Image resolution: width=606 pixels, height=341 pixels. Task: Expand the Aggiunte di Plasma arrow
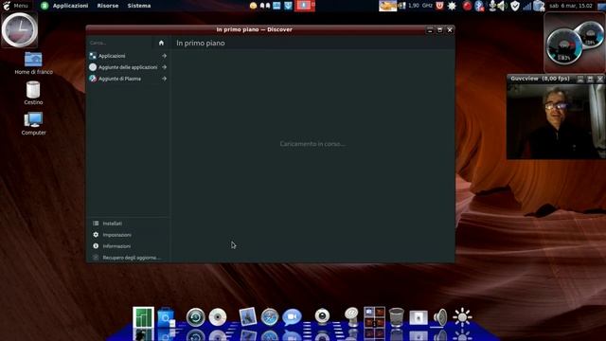click(x=164, y=79)
